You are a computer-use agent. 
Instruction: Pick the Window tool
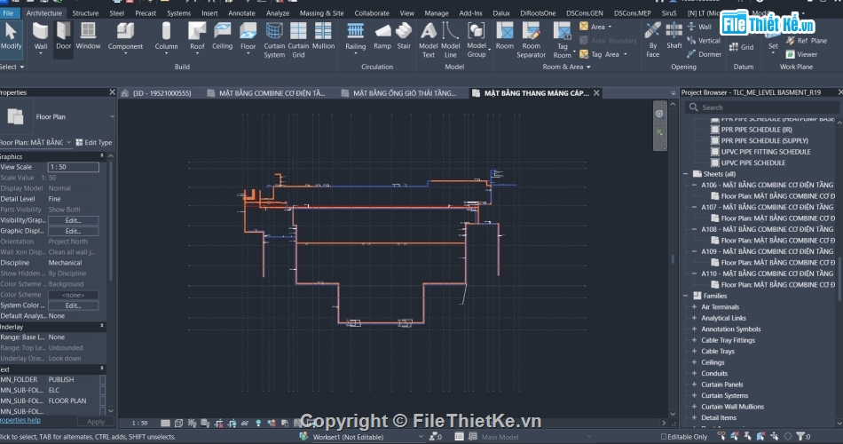(88, 36)
